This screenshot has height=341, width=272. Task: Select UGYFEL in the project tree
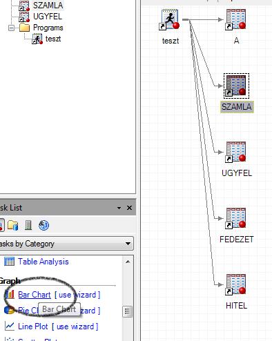point(48,17)
